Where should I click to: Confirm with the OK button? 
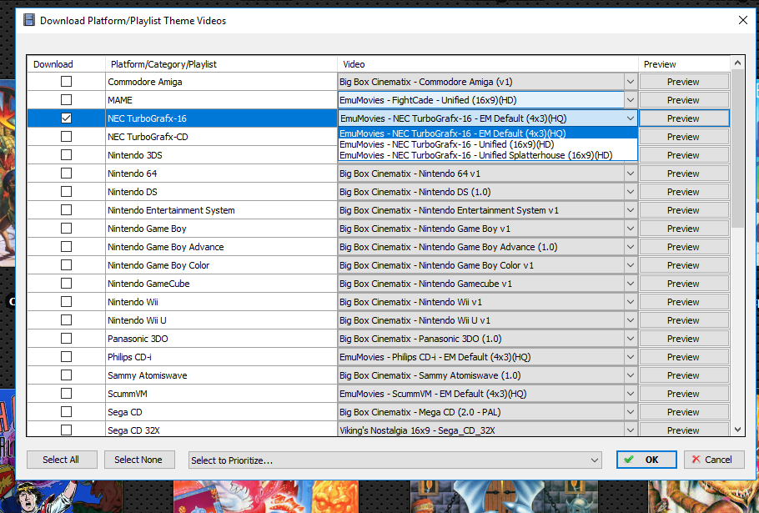(646, 460)
